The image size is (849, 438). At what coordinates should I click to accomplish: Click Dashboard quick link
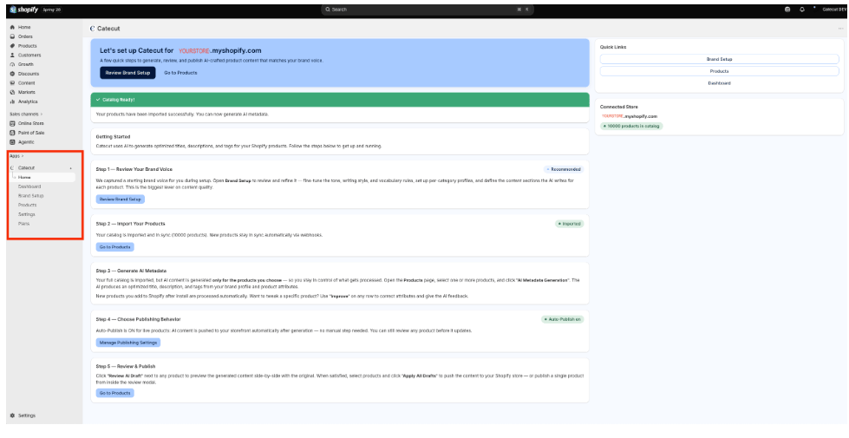coord(719,83)
